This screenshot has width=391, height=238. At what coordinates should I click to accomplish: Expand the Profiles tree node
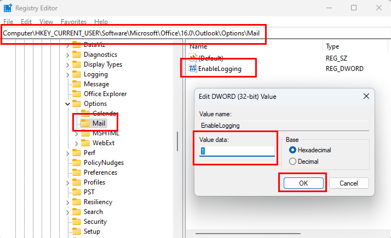coord(68,182)
